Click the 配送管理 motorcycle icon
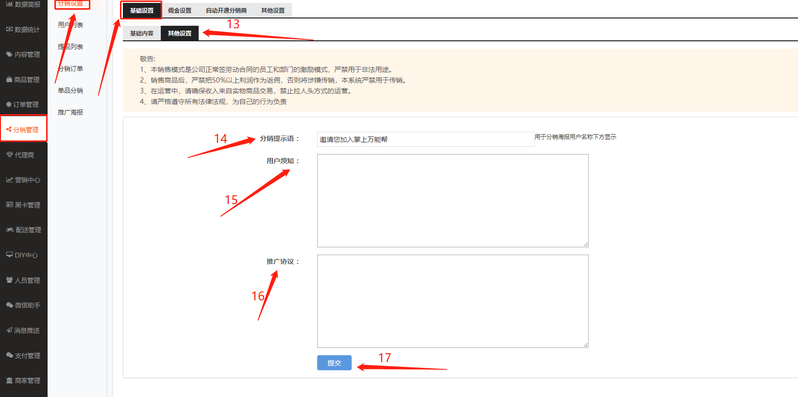The width and height of the screenshot is (798, 397). coord(10,230)
